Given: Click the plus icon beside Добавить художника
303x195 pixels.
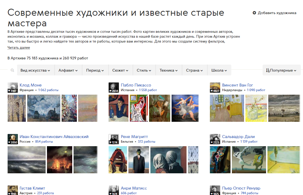Looking at the screenshot, I should point(254,13).
